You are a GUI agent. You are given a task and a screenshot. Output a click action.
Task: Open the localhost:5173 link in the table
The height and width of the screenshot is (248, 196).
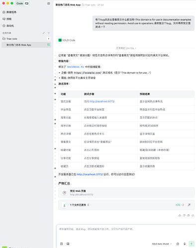102,101
